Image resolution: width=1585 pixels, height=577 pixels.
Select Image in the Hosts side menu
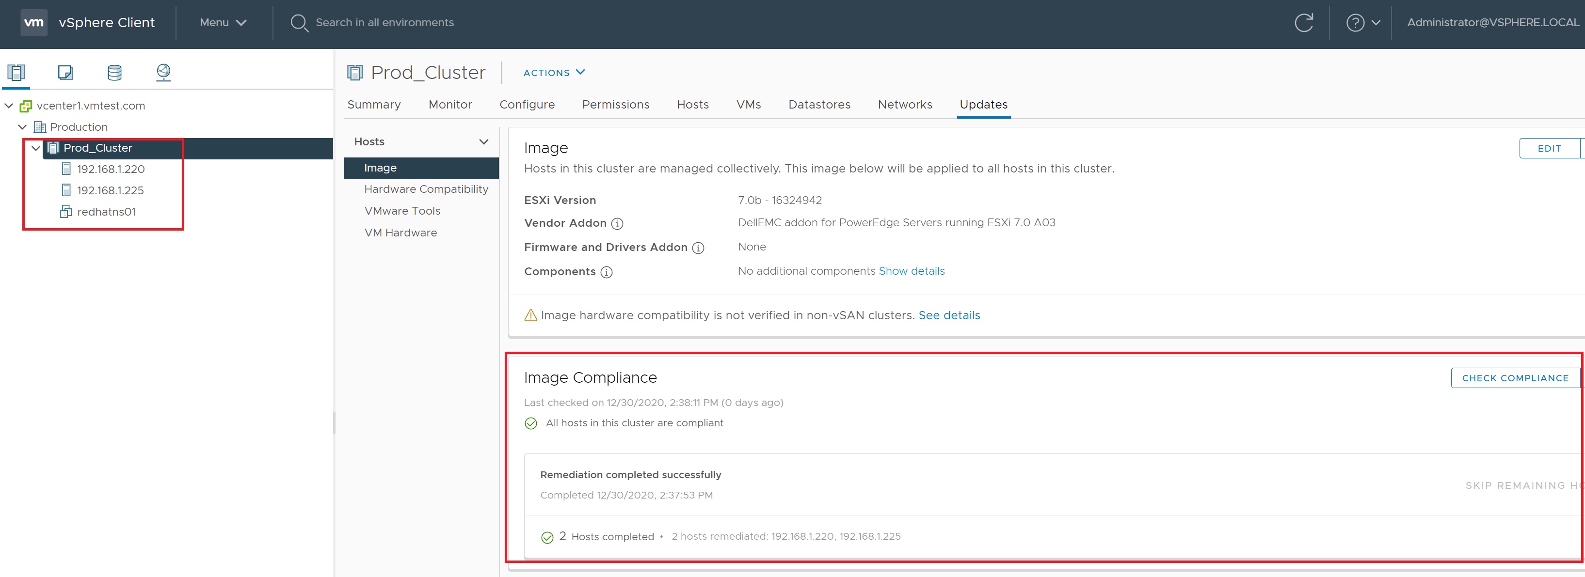coord(421,168)
